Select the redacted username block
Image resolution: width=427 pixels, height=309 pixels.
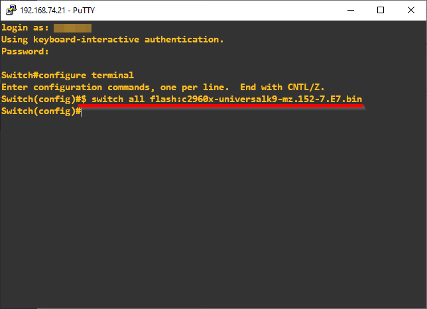point(72,28)
